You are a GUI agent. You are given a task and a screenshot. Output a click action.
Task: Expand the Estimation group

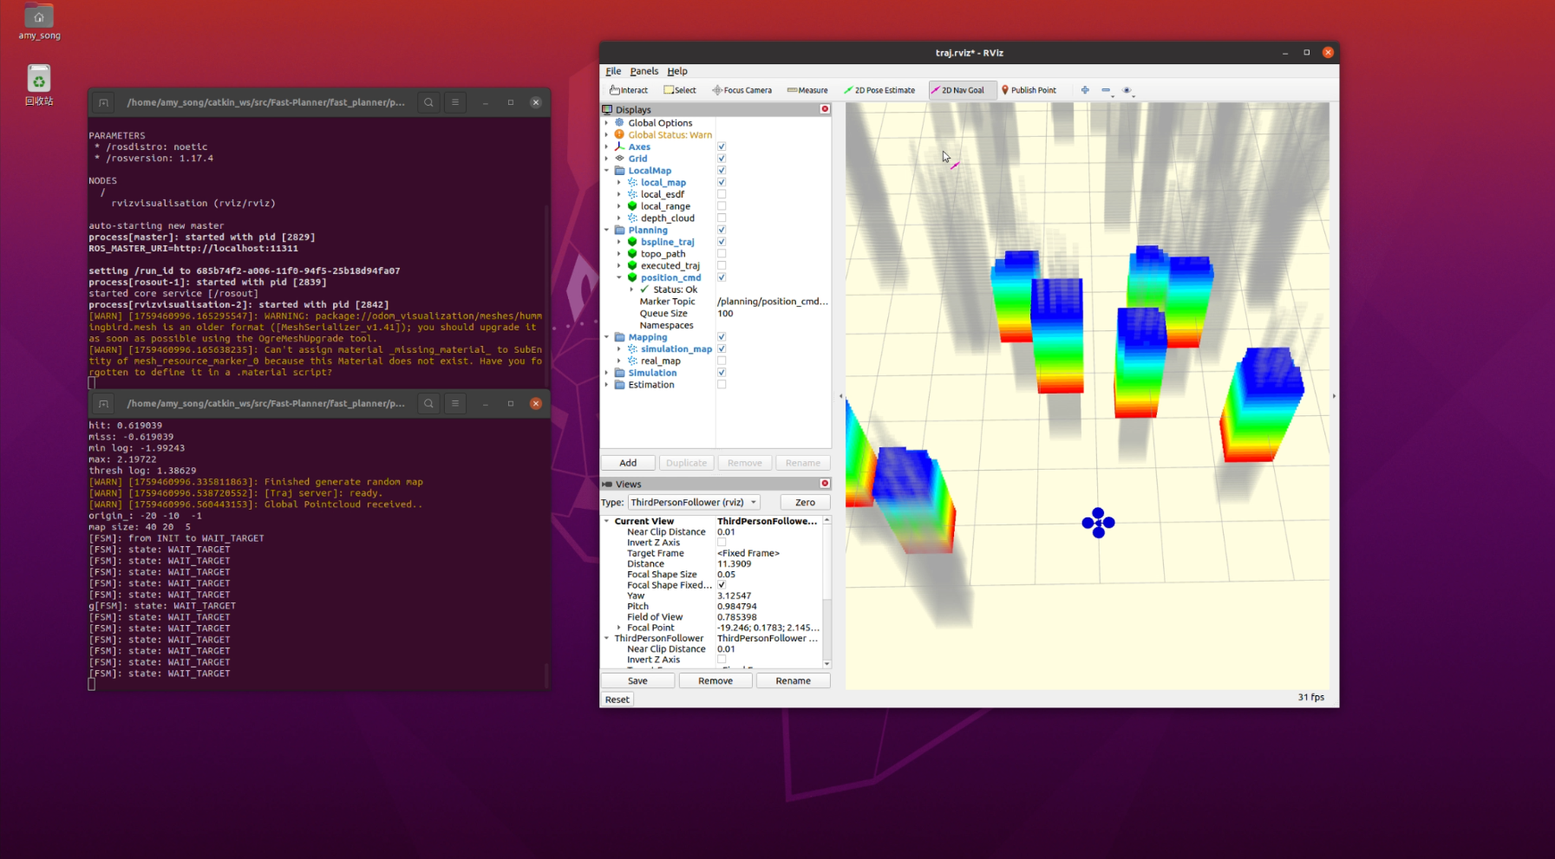pos(606,385)
